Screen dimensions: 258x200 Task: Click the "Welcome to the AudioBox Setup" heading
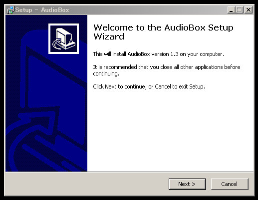tap(163, 27)
